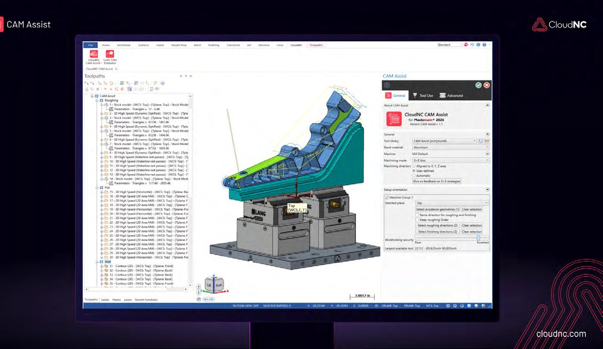Click Select finishing directions (2)
The width and height of the screenshot is (603, 349).
[438, 232]
